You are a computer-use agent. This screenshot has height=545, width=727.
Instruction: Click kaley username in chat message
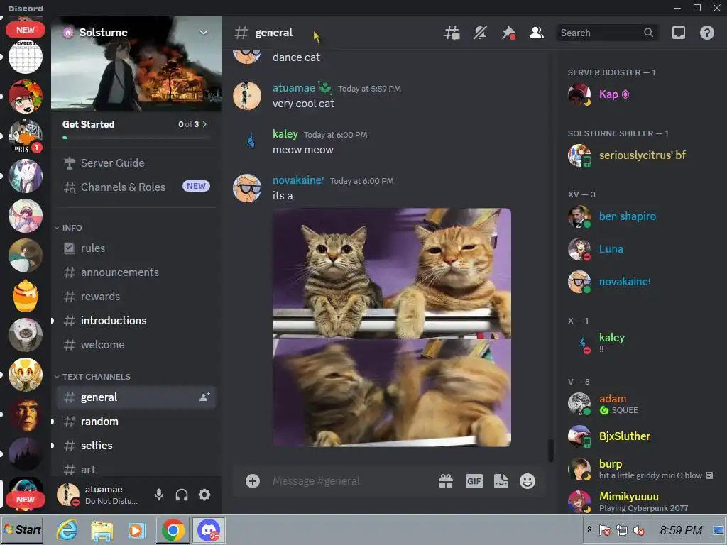click(x=285, y=134)
